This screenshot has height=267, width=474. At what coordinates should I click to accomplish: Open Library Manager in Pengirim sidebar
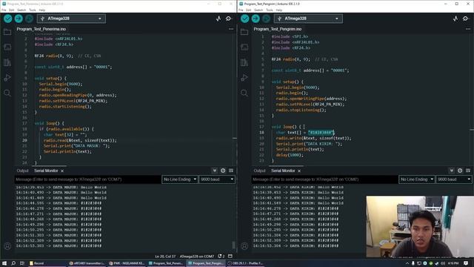(x=244, y=62)
